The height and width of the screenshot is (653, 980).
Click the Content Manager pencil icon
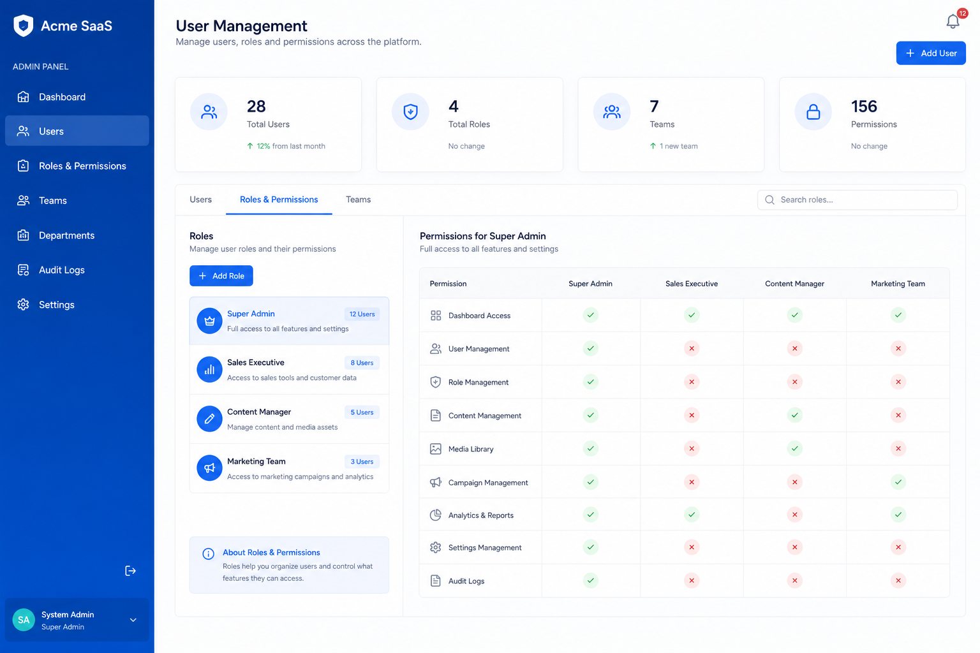(x=209, y=419)
